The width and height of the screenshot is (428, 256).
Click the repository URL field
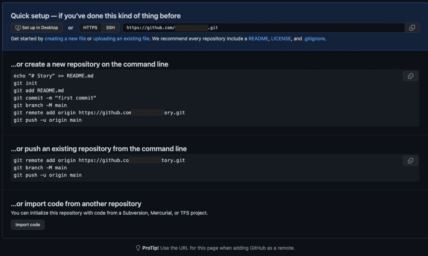pyautogui.click(x=264, y=28)
